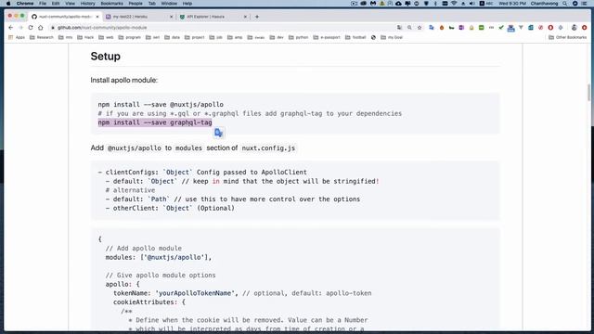Click the grey funnel extension icon
Viewport: 594px width, 334px height.
click(521, 28)
